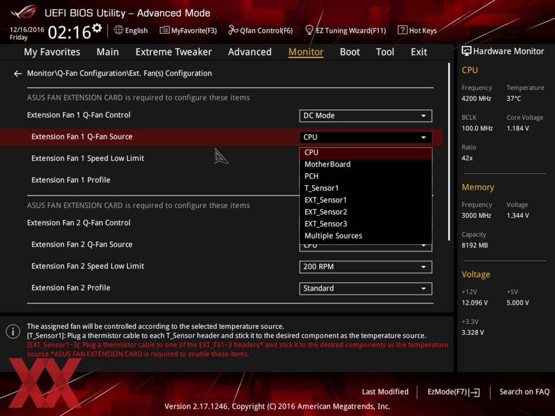This screenshot has width=555, height=416.
Task: Pick EXT_Sensor2 in the source list
Action: coord(366,212)
